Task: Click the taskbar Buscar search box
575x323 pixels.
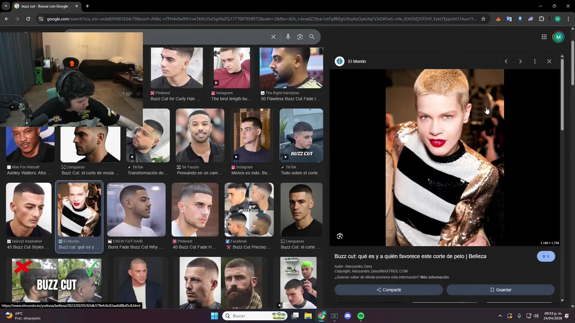Action: click(255, 316)
